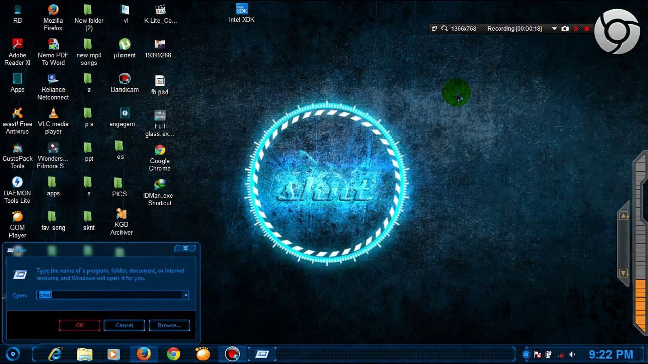Select the PICS folder
The image size is (648, 364).
point(119,187)
